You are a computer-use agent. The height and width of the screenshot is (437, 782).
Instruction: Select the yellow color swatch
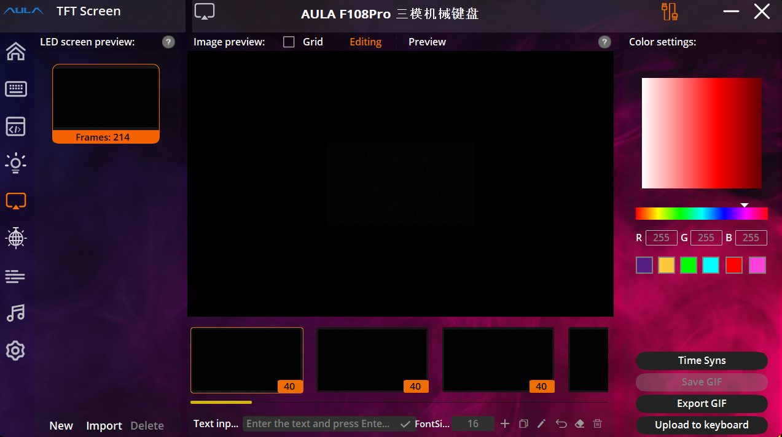pyautogui.click(x=667, y=265)
